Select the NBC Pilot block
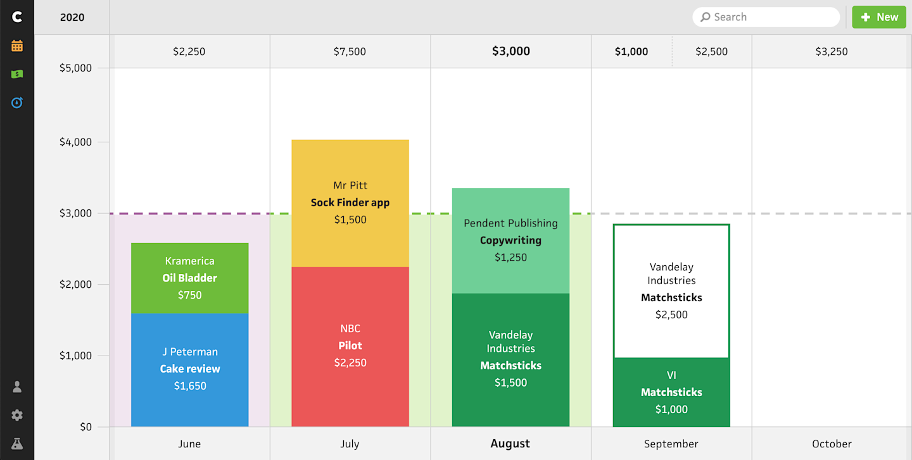 point(350,347)
